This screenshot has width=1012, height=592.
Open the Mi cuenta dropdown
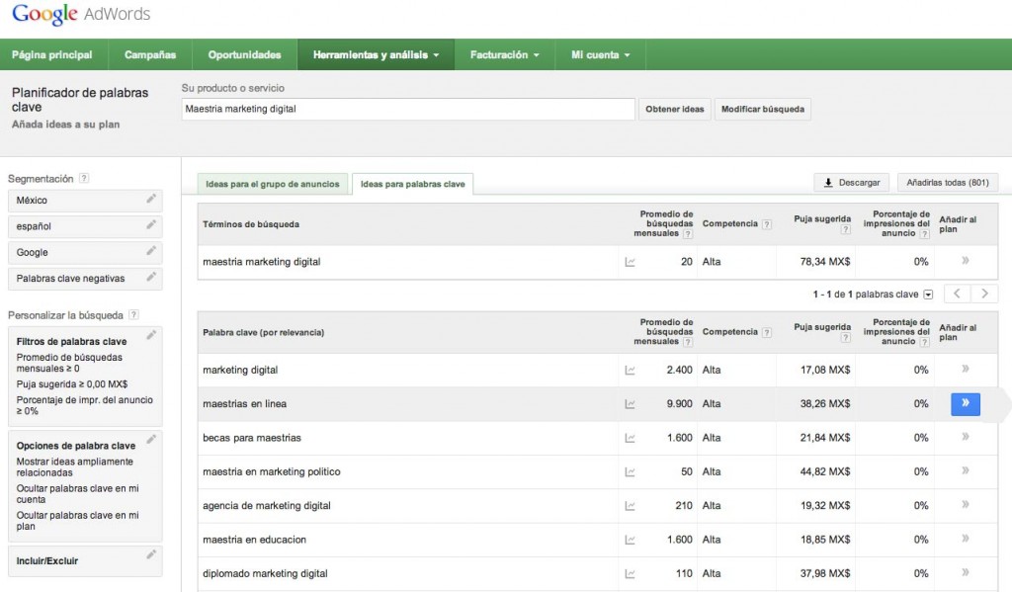click(600, 55)
